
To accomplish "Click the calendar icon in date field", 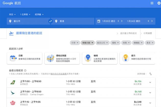I will coord(99,21).
